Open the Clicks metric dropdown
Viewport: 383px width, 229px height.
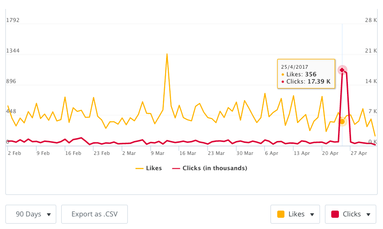(351, 214)
